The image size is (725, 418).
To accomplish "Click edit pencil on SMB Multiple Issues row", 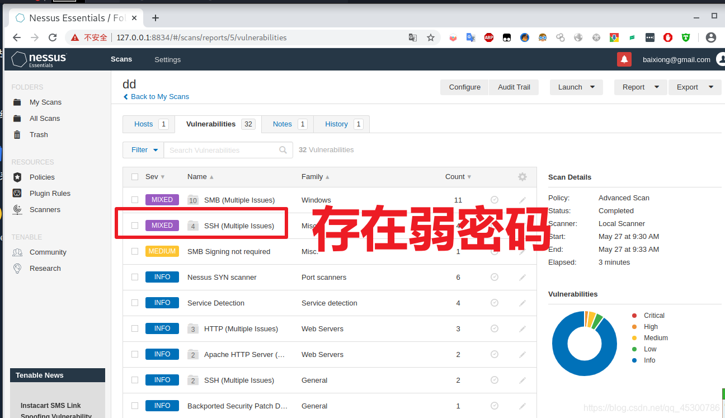I will point(522,200).
